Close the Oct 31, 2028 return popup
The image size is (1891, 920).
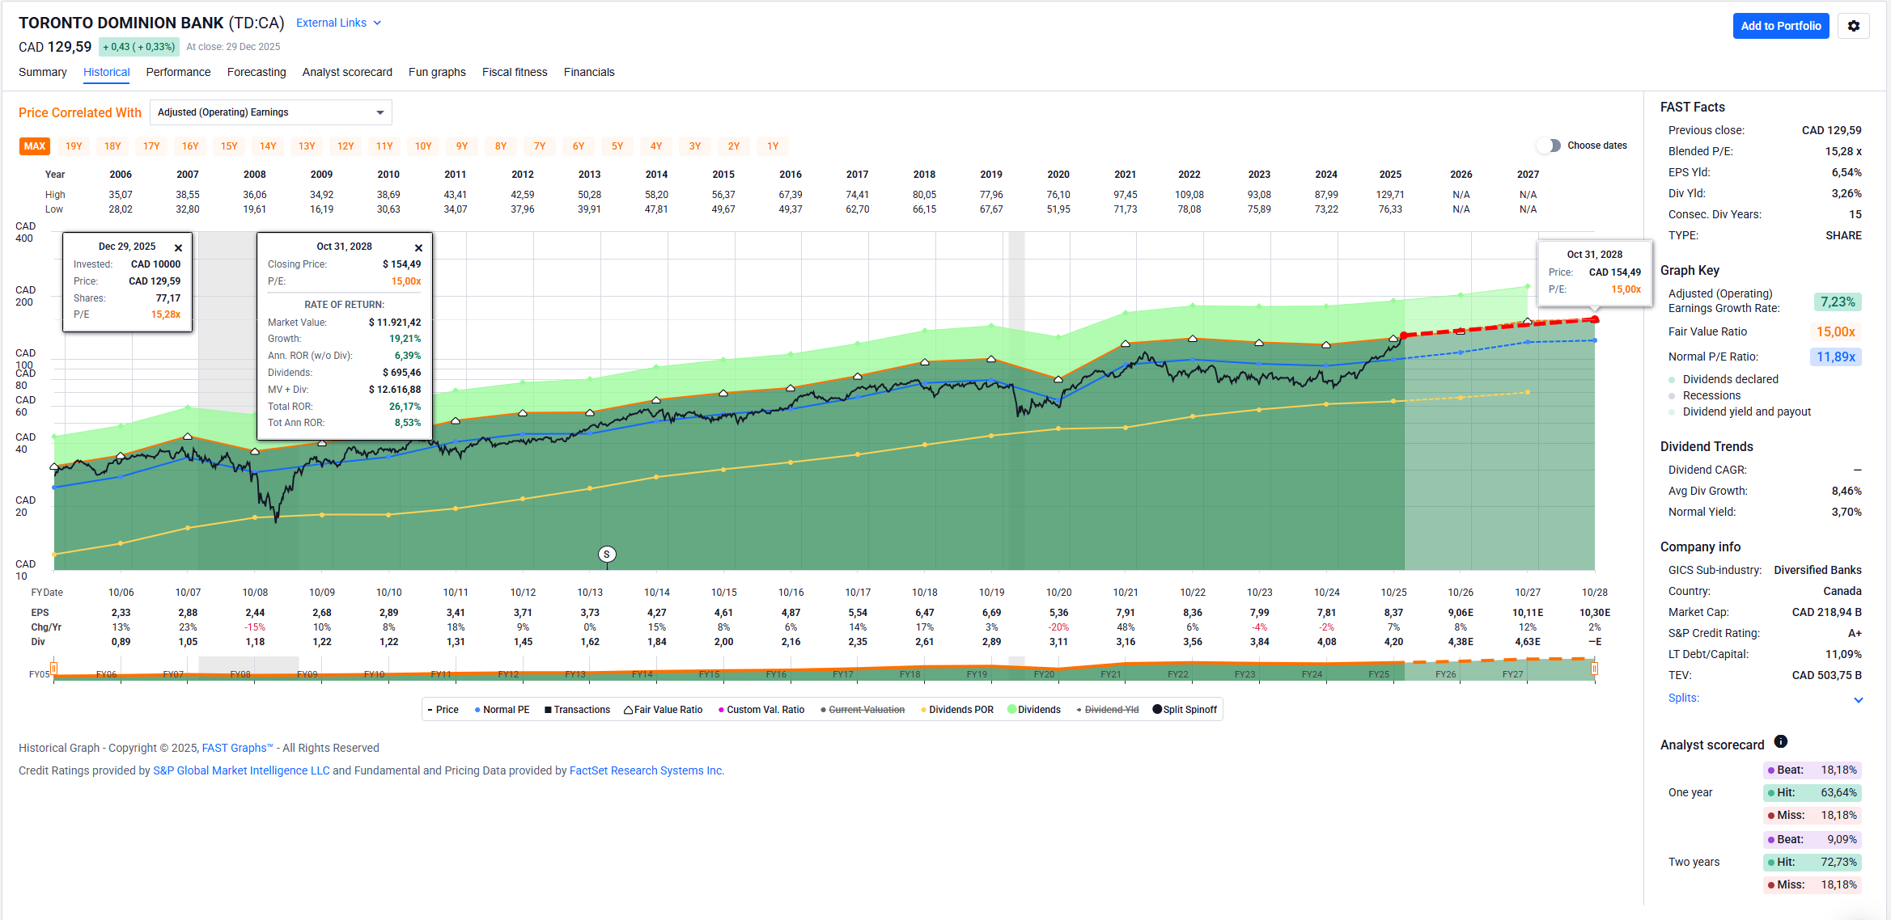tap(418, 247)
